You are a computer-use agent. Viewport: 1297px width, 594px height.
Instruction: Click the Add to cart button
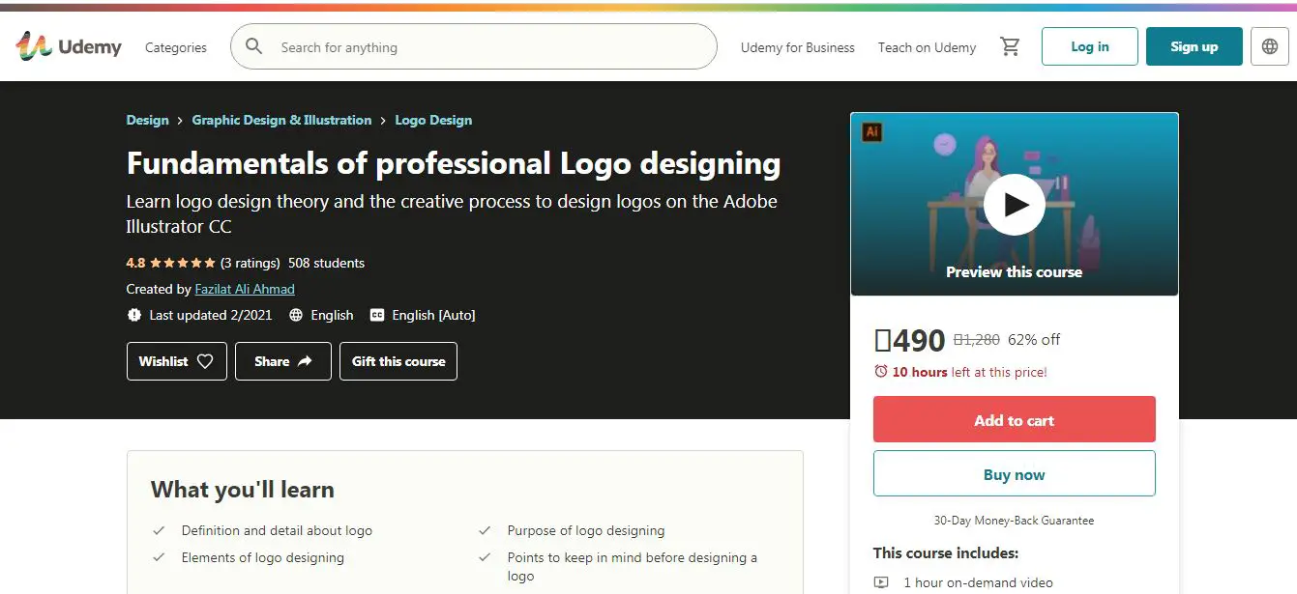tap(1015, 419)
